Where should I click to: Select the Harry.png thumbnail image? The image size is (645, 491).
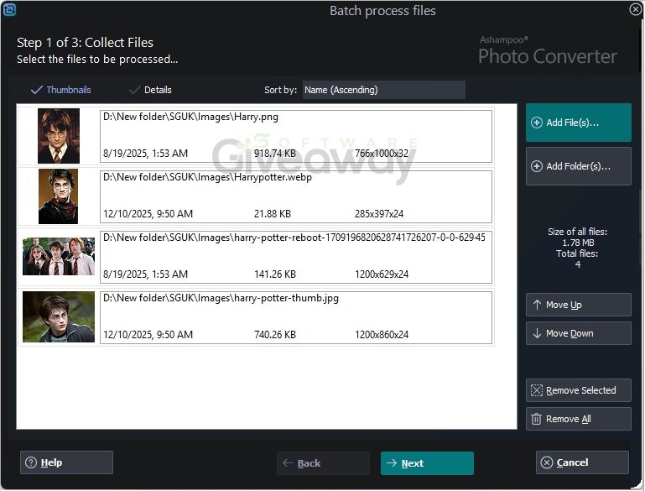(59, 136)
